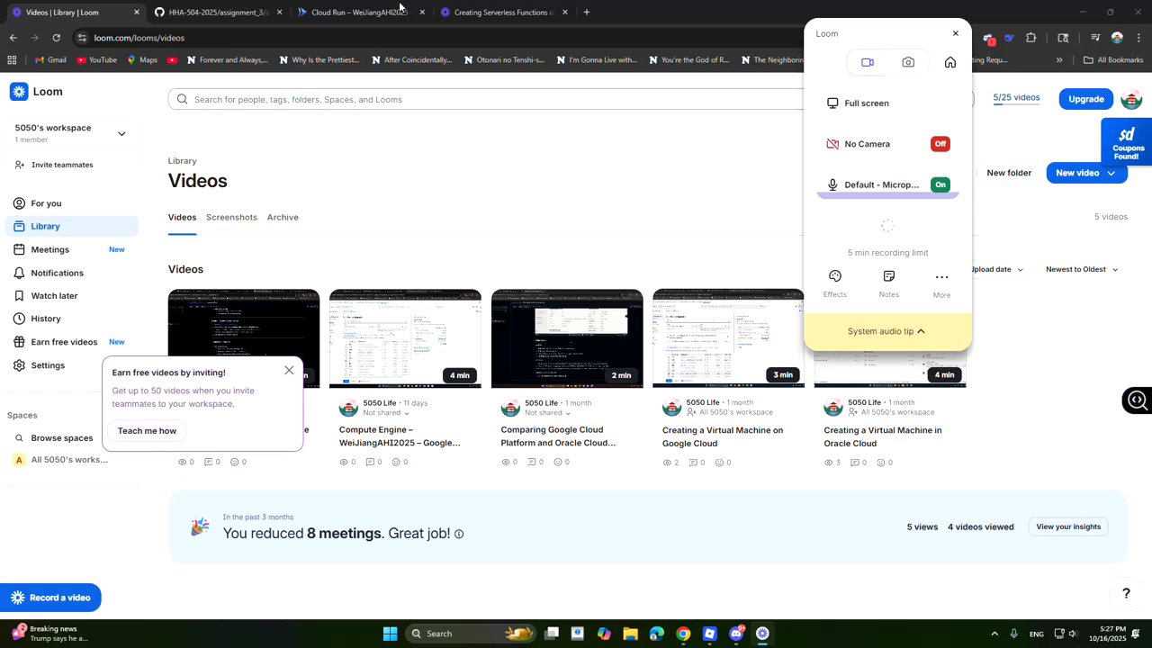
Task: Click the Upgrade button
Action: [x=1086, y=99]
